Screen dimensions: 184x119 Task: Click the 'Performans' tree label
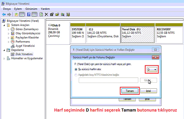(x=23, y=42)
